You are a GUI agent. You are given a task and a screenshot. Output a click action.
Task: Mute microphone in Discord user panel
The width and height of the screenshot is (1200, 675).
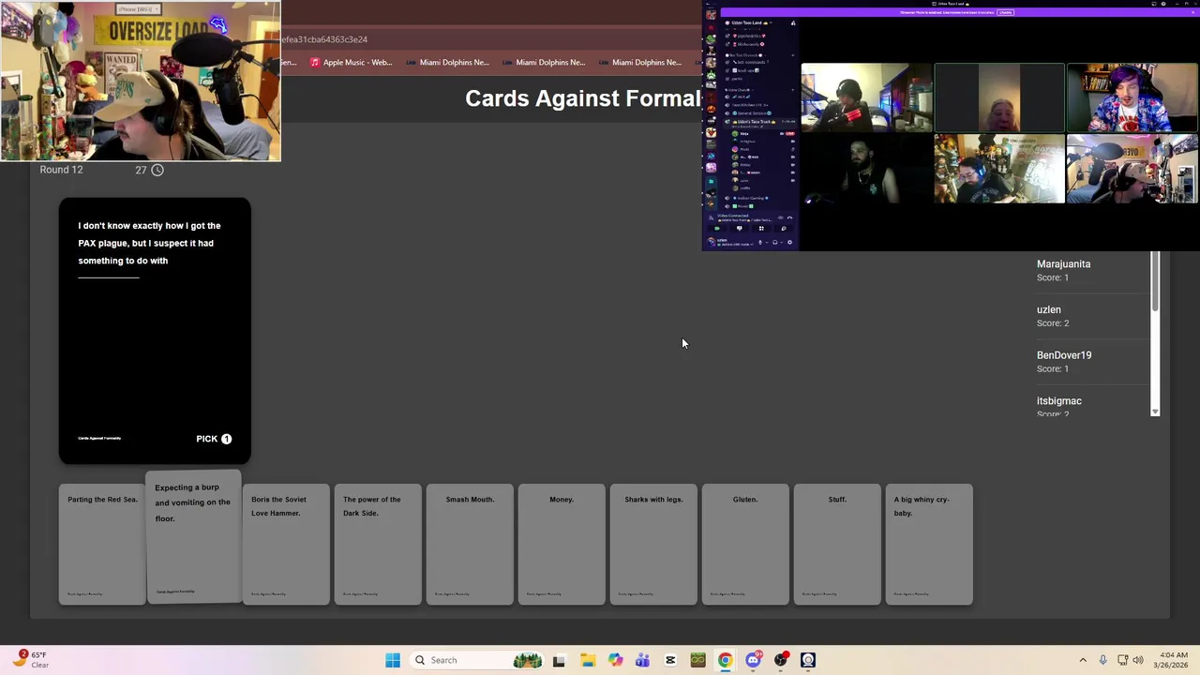[760, 243]
